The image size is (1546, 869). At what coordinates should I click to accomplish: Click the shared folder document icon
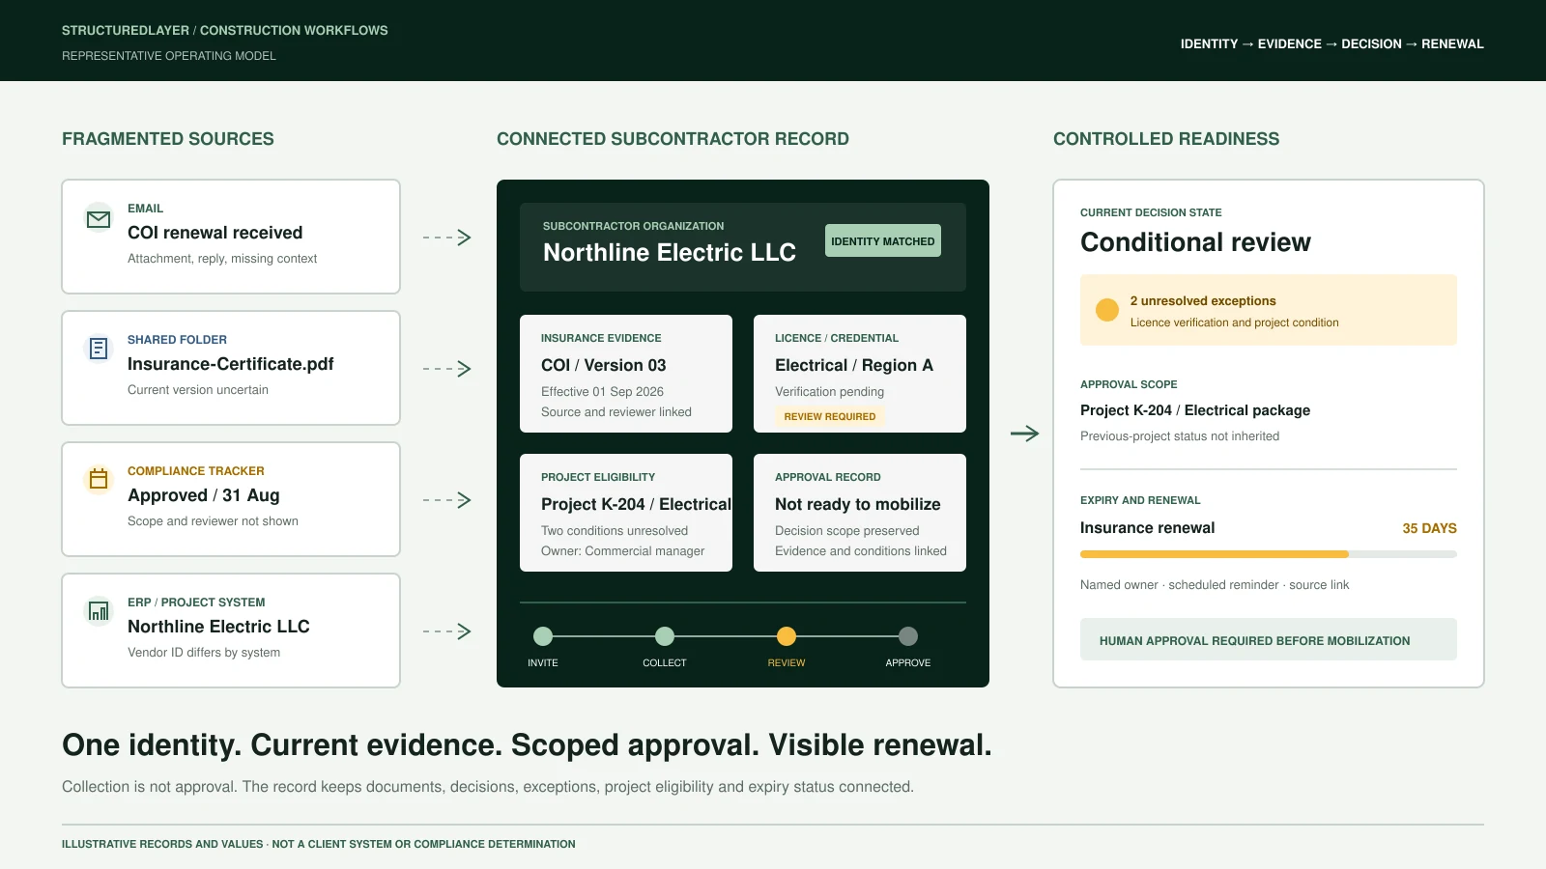coord(99,349)
